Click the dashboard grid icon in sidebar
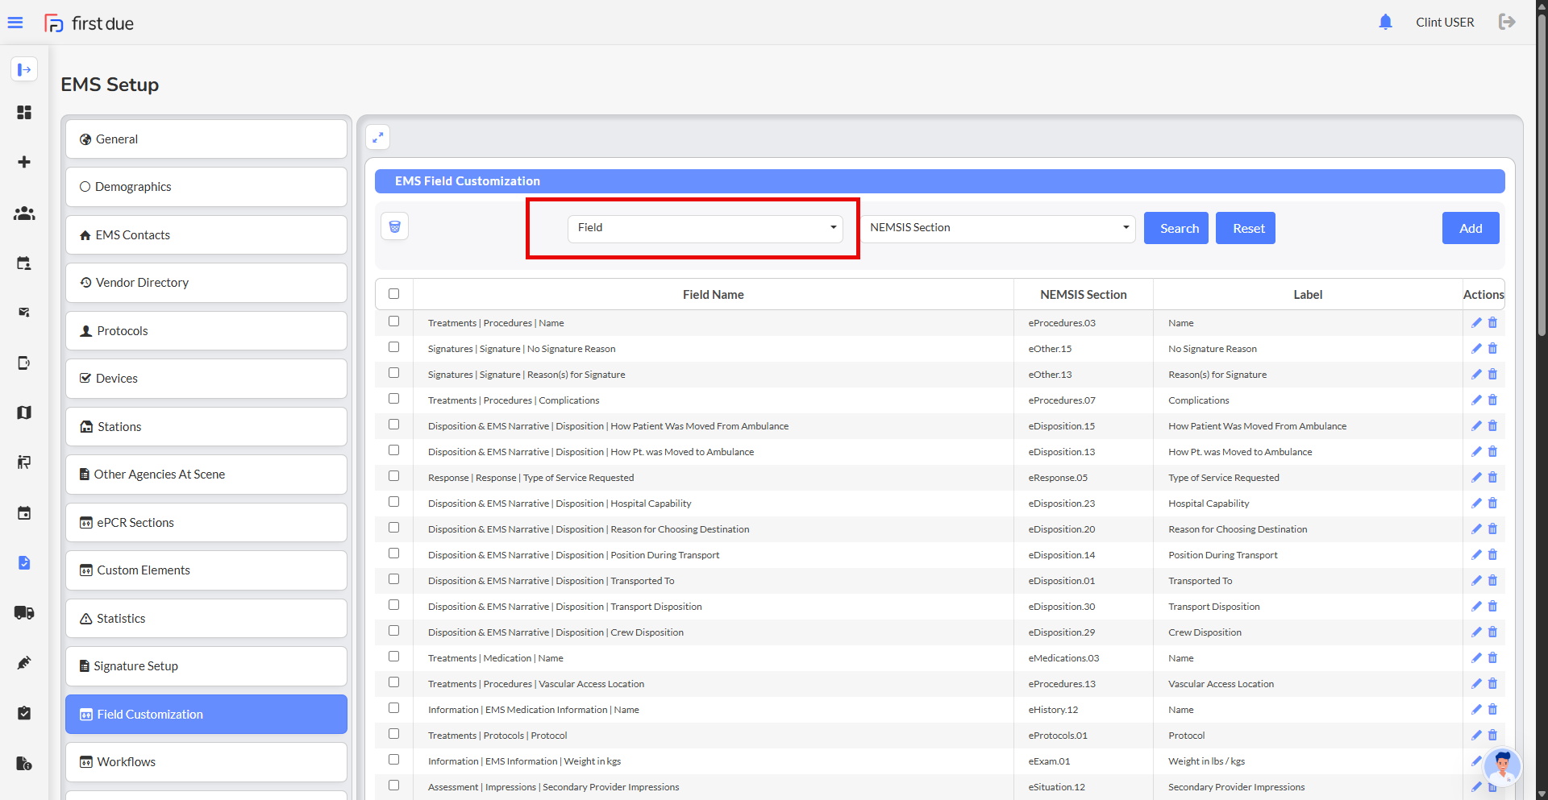Screen dimensions: 1548x800 point(24,113)
